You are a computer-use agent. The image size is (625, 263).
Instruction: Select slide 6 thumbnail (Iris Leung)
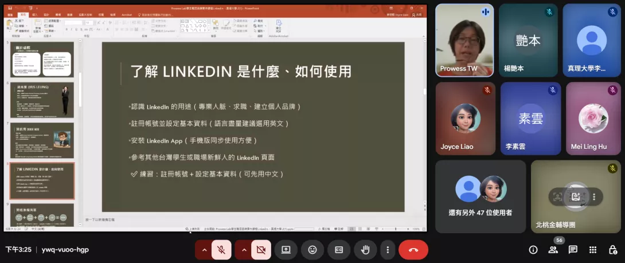[42, 100]
